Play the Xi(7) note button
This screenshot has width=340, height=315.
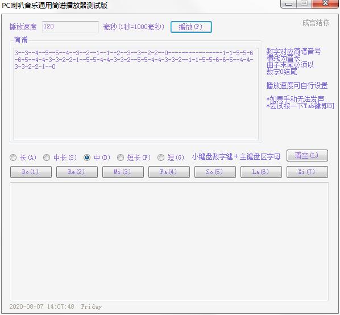click(307, 172)
